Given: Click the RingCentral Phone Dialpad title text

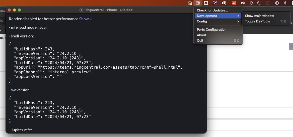Looking at the screenshot, I should [106, 10].
